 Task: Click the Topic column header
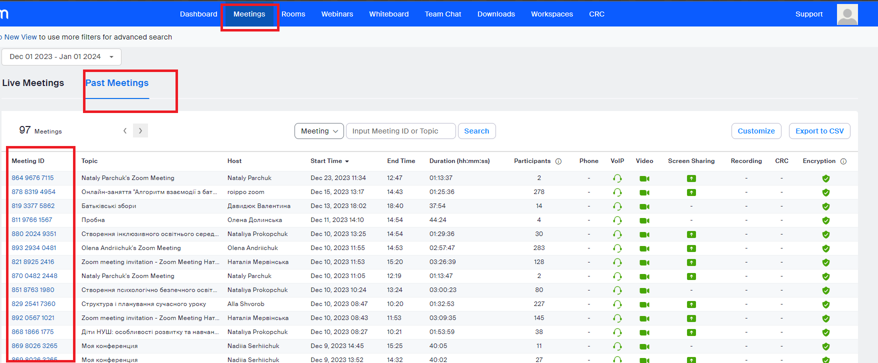89,161
